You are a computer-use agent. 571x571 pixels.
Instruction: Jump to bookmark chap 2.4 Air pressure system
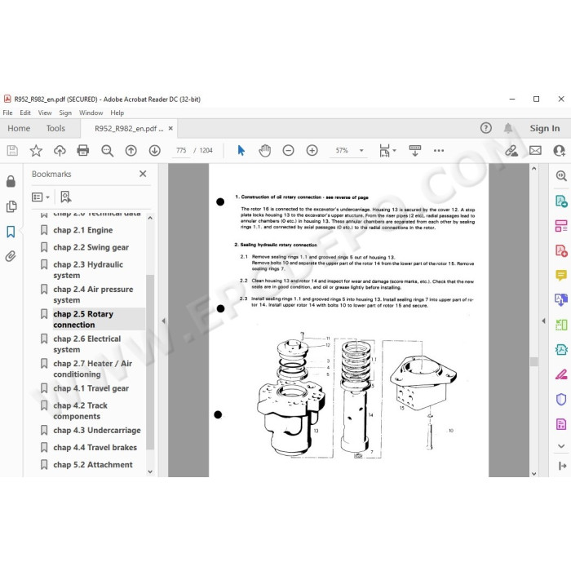93,294
